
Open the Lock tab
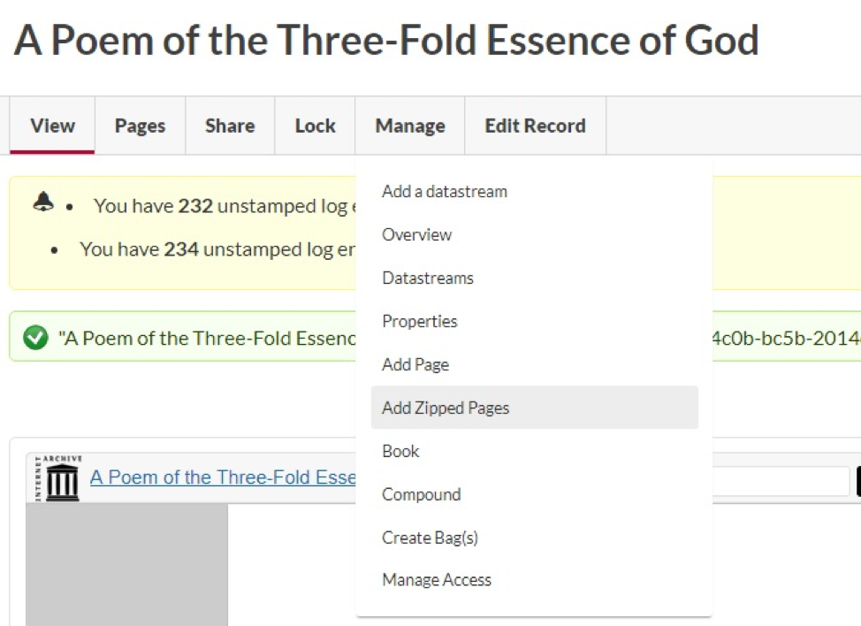point(316,126)
